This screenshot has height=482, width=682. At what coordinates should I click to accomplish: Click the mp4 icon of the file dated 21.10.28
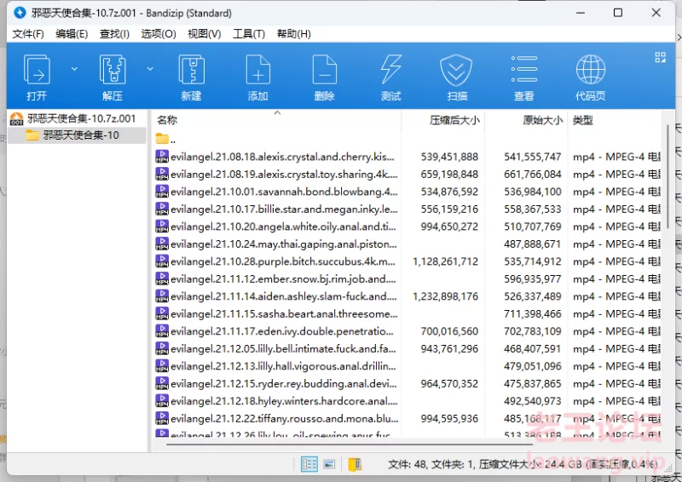click(x=162, y=261)
